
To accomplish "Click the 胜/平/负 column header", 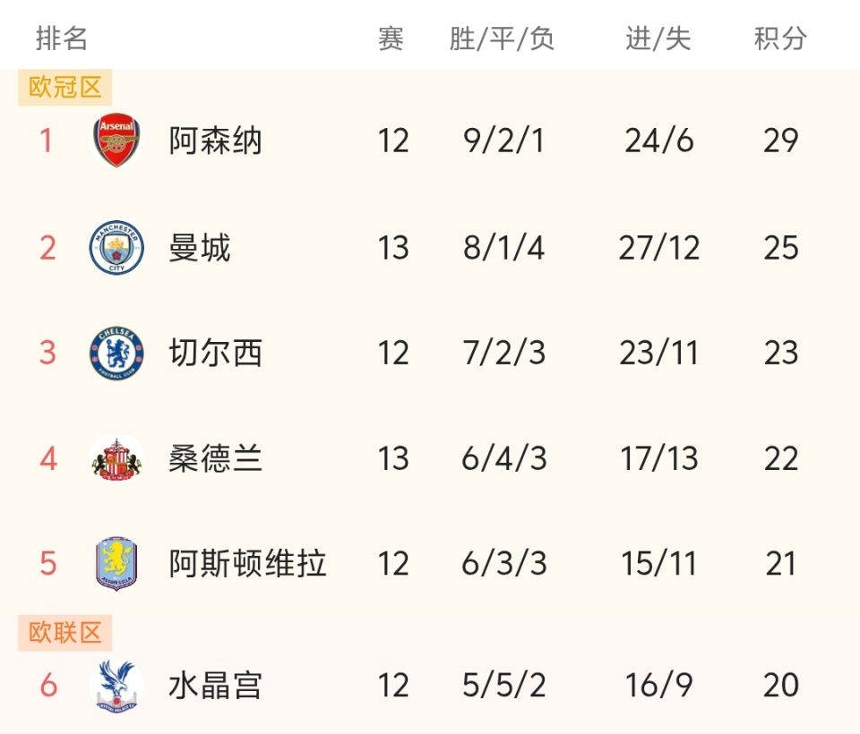I will point(503,38).
